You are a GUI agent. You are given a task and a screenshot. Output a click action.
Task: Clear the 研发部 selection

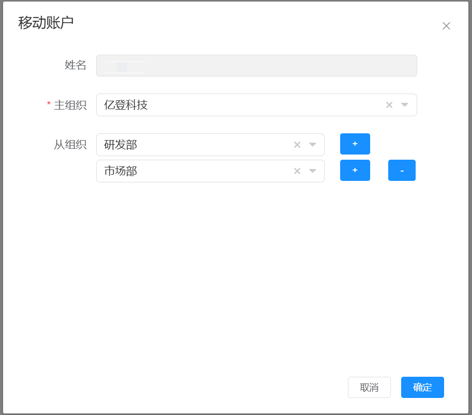(297, 145)
